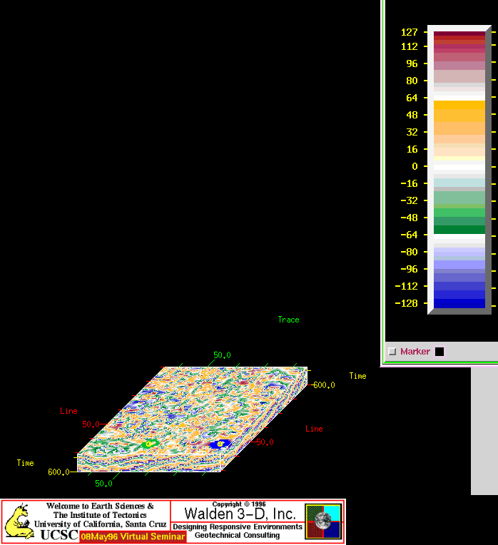Click the 600.0 tick label at bottom left

59,472
